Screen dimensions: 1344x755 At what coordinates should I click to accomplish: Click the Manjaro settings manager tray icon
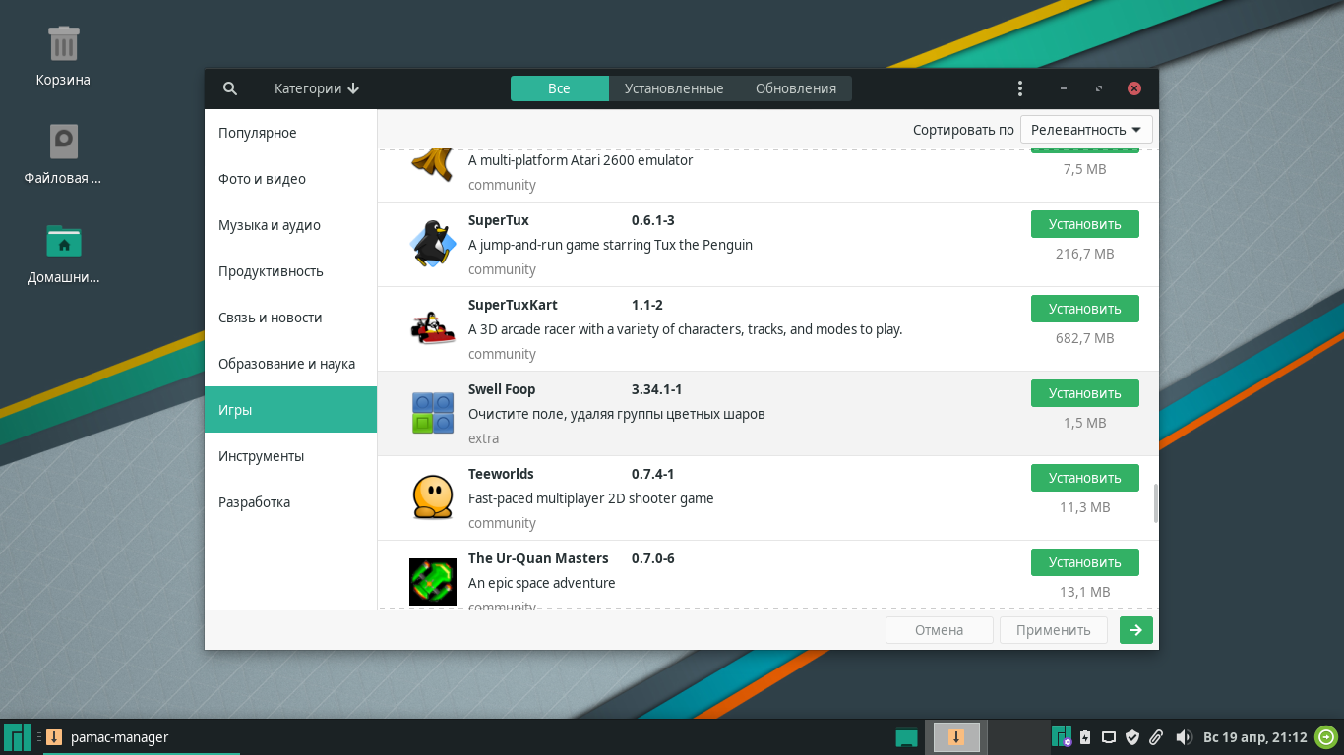[1062, 737]
